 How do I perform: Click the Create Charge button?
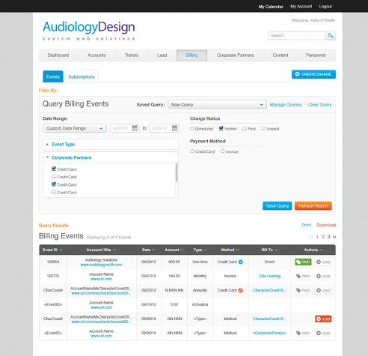coord(313,74)
